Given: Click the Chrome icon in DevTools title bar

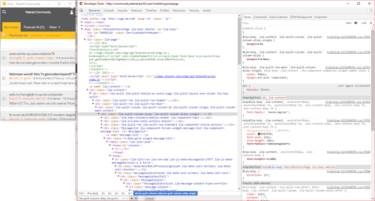Looking at the screenshot, I should [81, 4].
